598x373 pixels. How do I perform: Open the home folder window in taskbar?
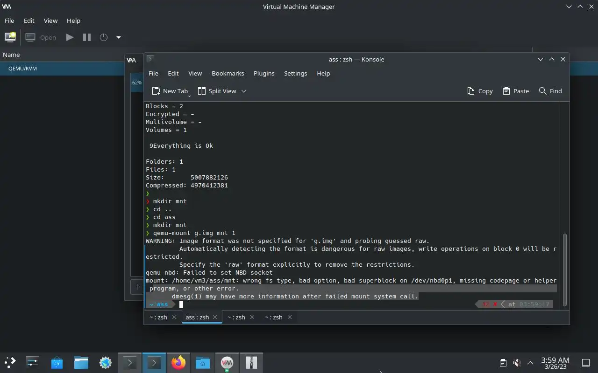pyautogui.click(x=203, y=363)
